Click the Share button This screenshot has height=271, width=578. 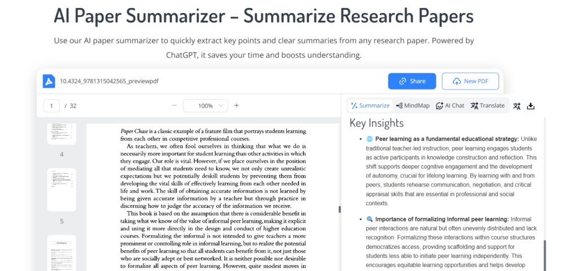[x=411, y=81]
